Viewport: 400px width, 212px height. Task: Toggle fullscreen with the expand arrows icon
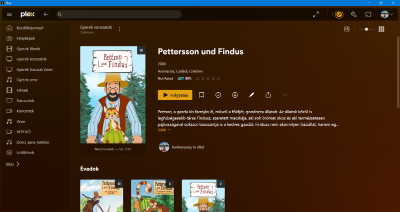[x=316, y=14]
